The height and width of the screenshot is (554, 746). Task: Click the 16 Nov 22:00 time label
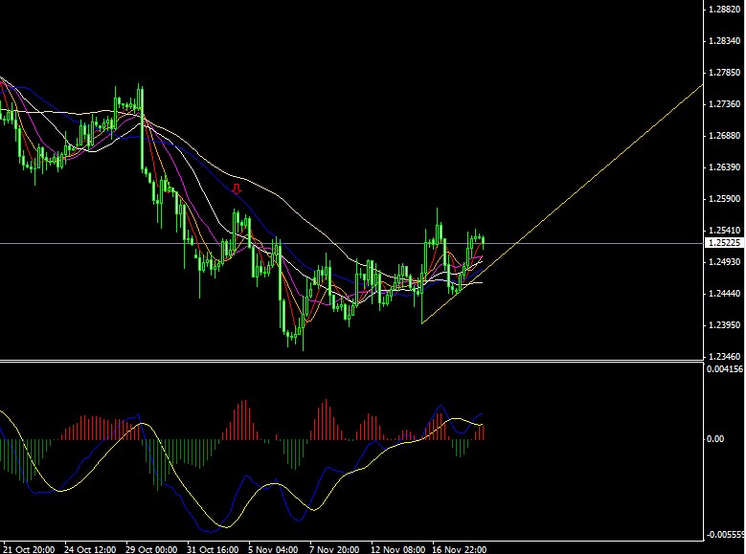(459, 549)
